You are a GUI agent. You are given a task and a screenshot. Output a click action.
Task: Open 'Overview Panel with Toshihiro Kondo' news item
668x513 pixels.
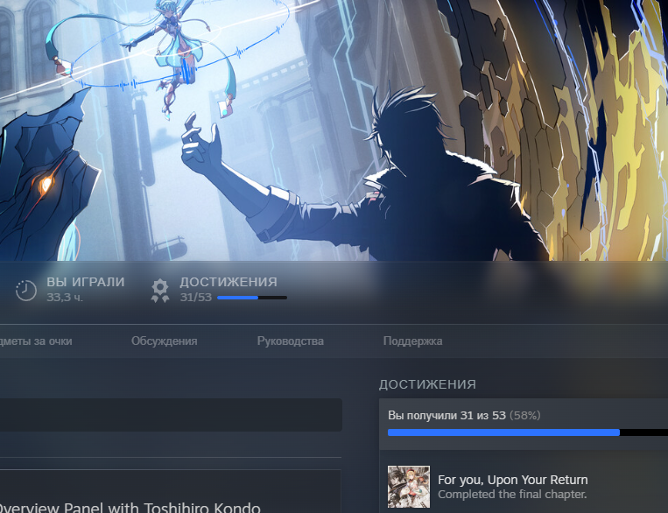coord(130,507)
